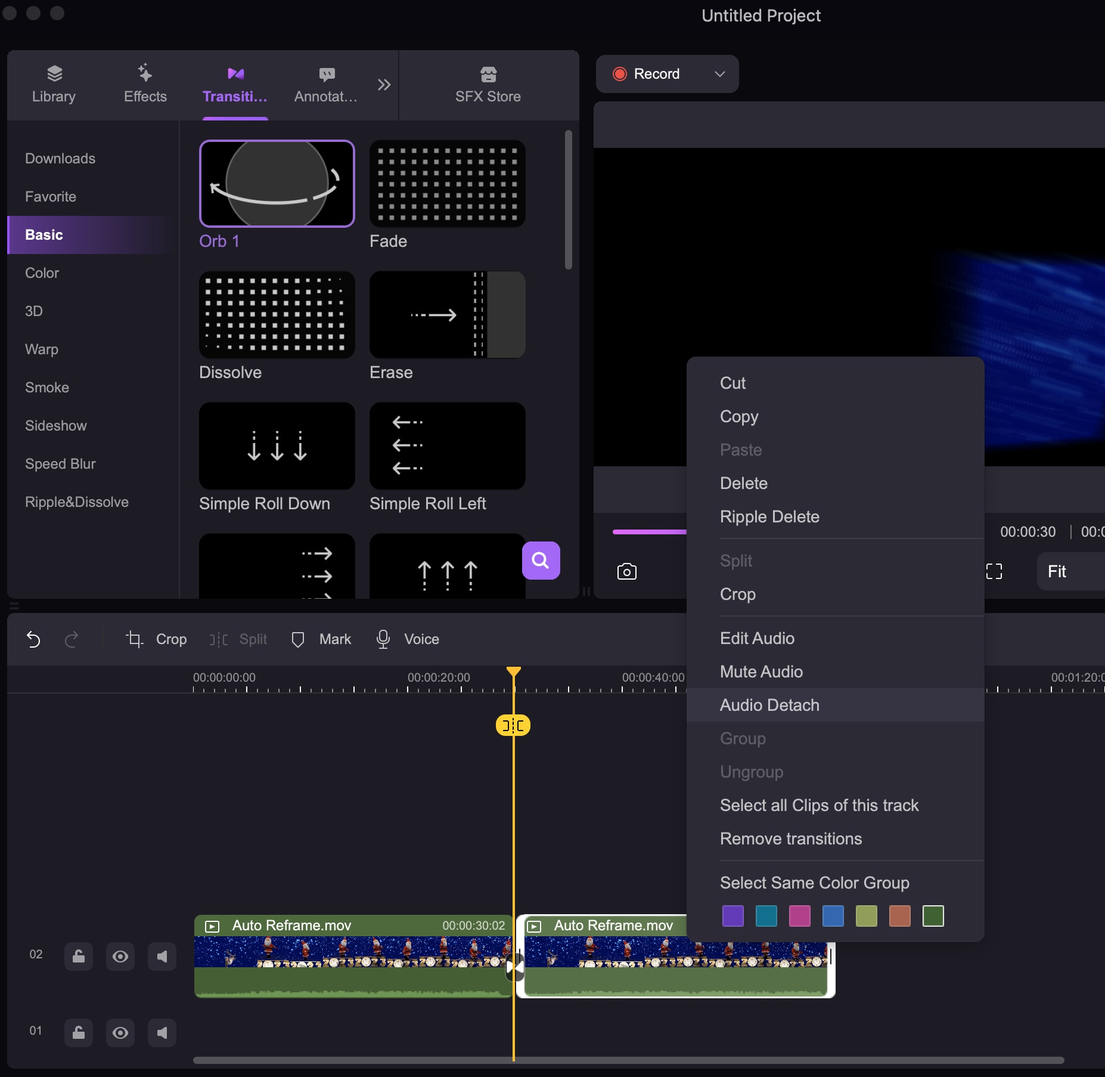Select the Crop tool in timeline toolbar
This screenshot has height=1077, width=1105.
coord(157,639)
